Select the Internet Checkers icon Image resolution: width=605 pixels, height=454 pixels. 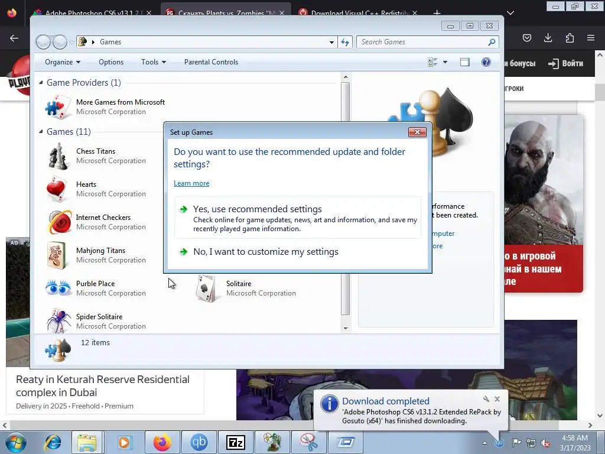coord(58,222)
